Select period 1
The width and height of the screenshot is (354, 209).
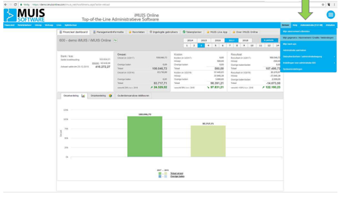[x=187, y=46]
